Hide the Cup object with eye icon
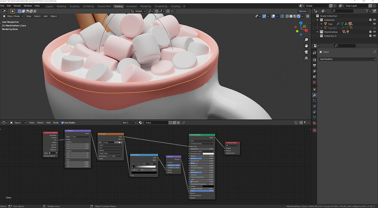This screenshot has height=208, width=378. click(374, 24)
